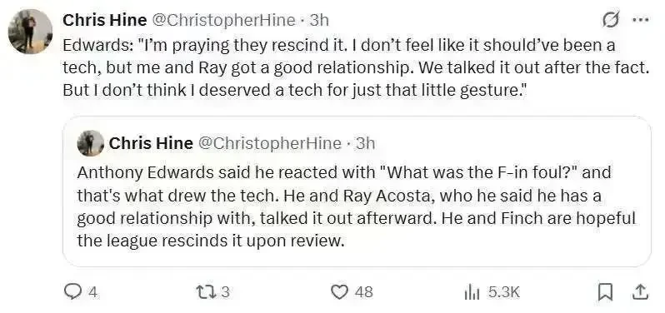Open the three-dot more options menu

[x=640, y=20]
